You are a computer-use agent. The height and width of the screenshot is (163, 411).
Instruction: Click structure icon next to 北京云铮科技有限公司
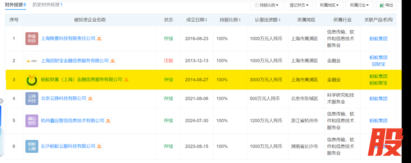click(x=91, y=99)
